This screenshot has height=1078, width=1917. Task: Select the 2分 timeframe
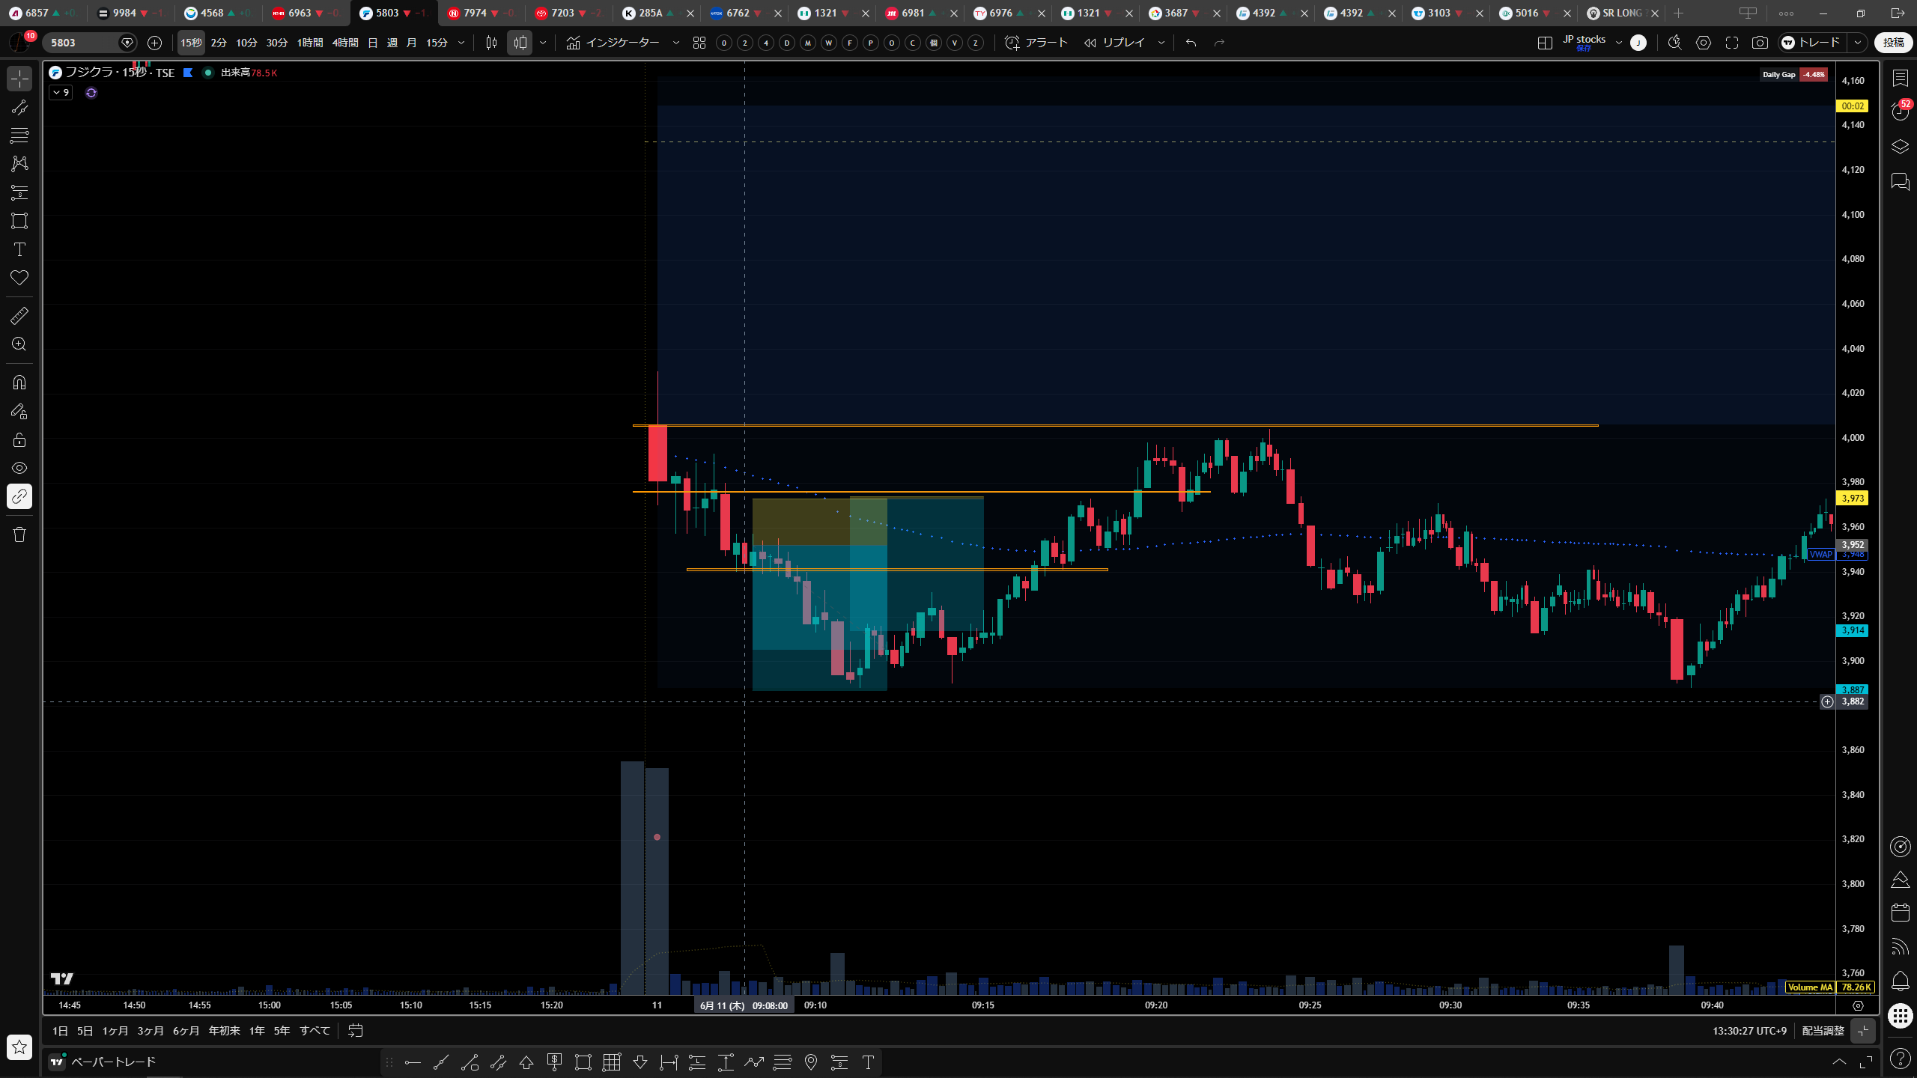coord(219,43)
